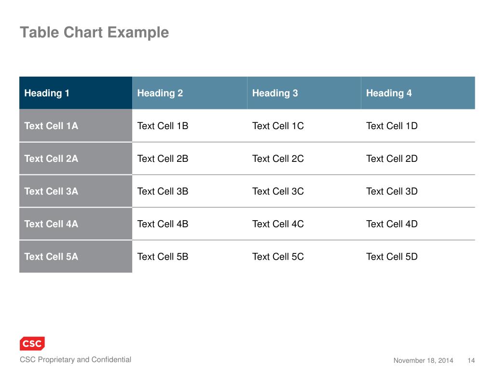Select the Heading 2 column header

(190, 93)
